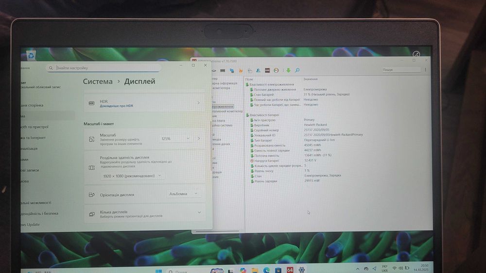486x273 pixels.
Task: Open clock showing 20:50 in tray
Action: pos(421,268)
